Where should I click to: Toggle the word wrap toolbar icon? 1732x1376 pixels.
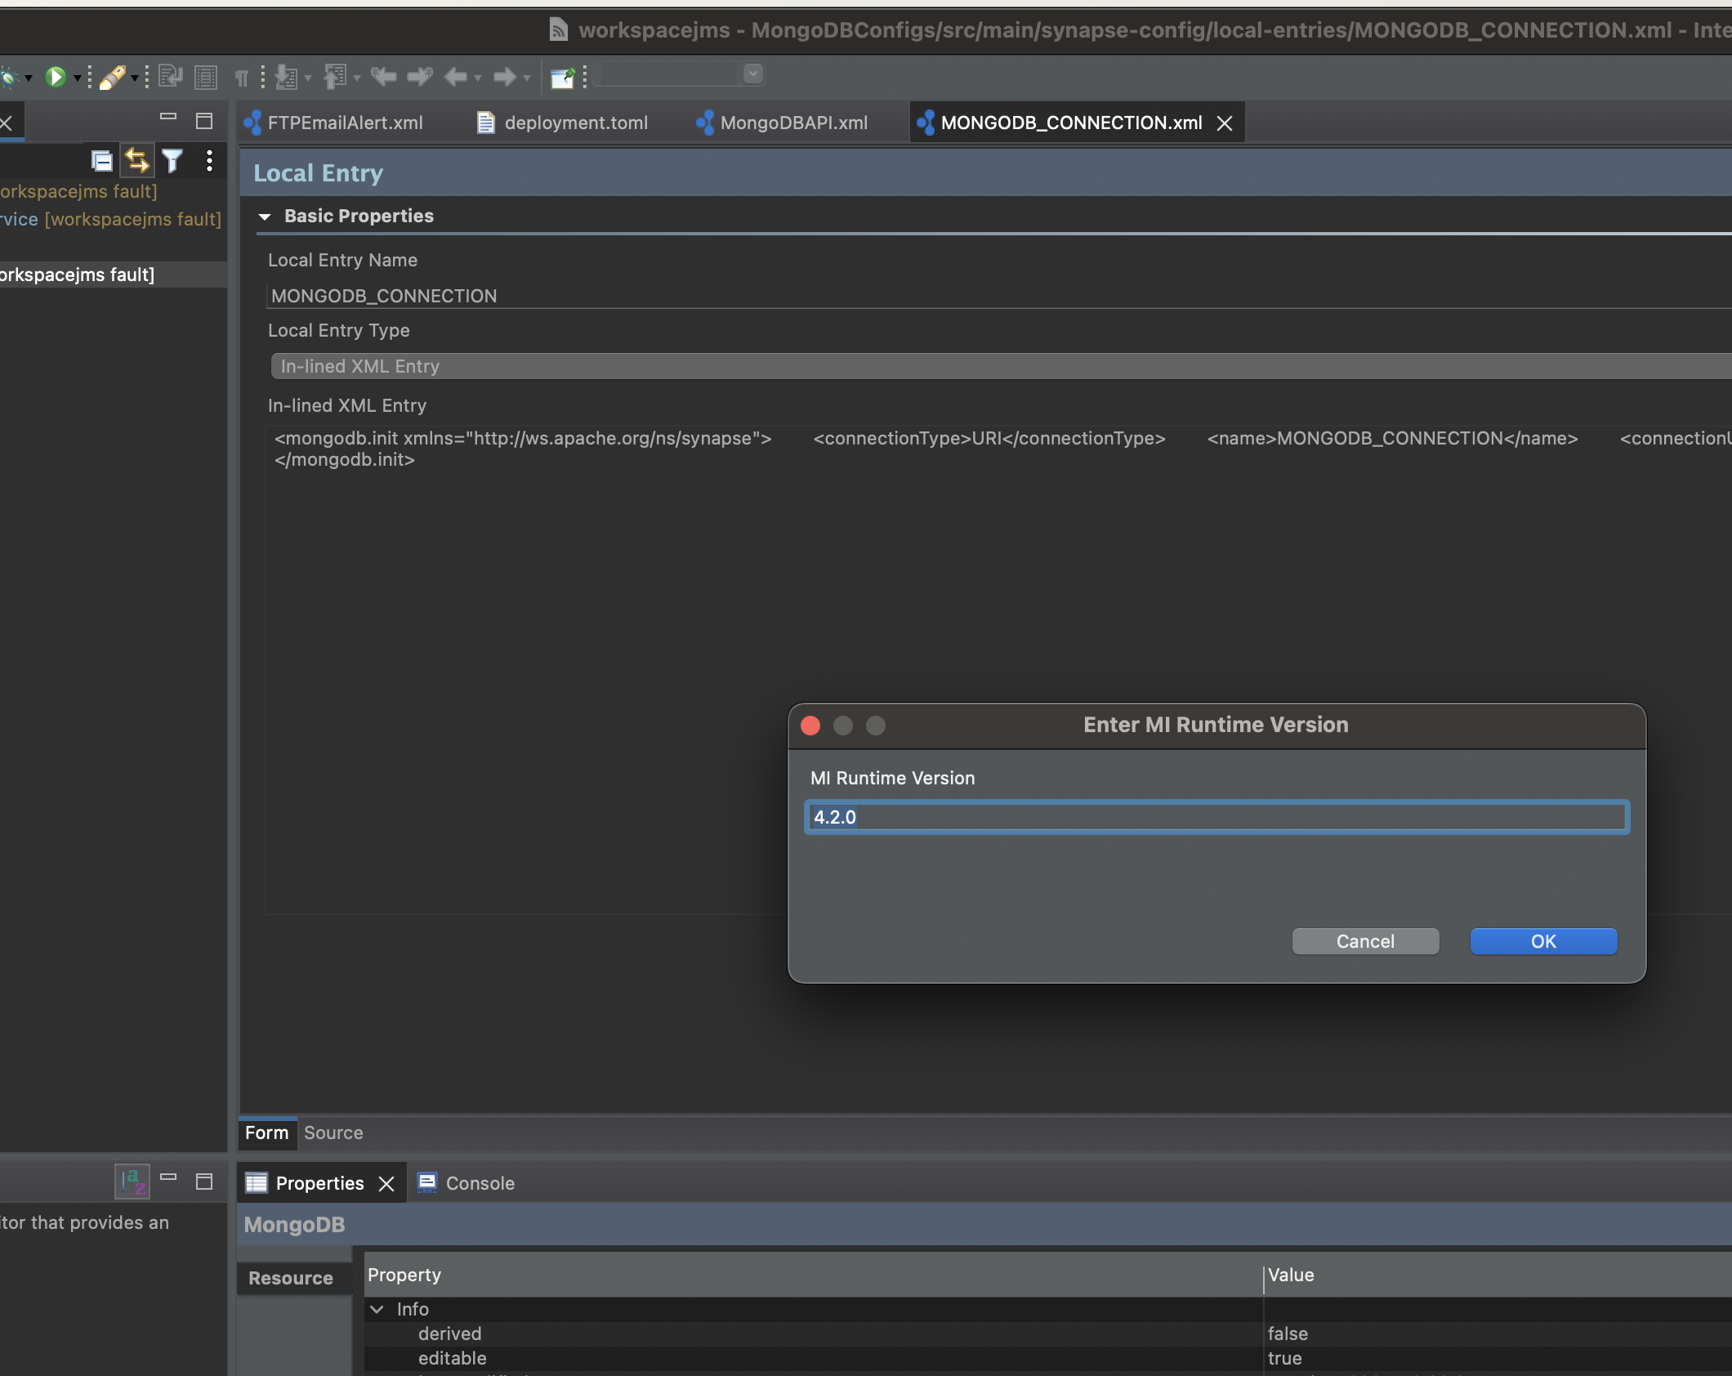(x=171, y=77)
